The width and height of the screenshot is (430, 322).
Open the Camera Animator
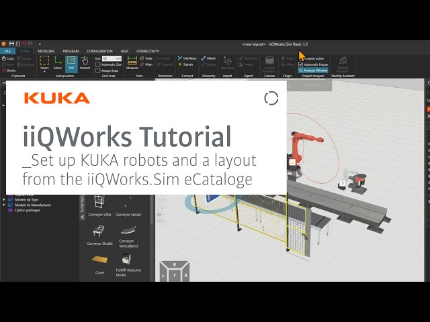269,64
